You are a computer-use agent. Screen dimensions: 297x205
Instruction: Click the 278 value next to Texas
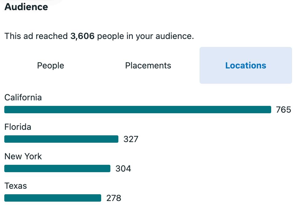coord(114,198)
